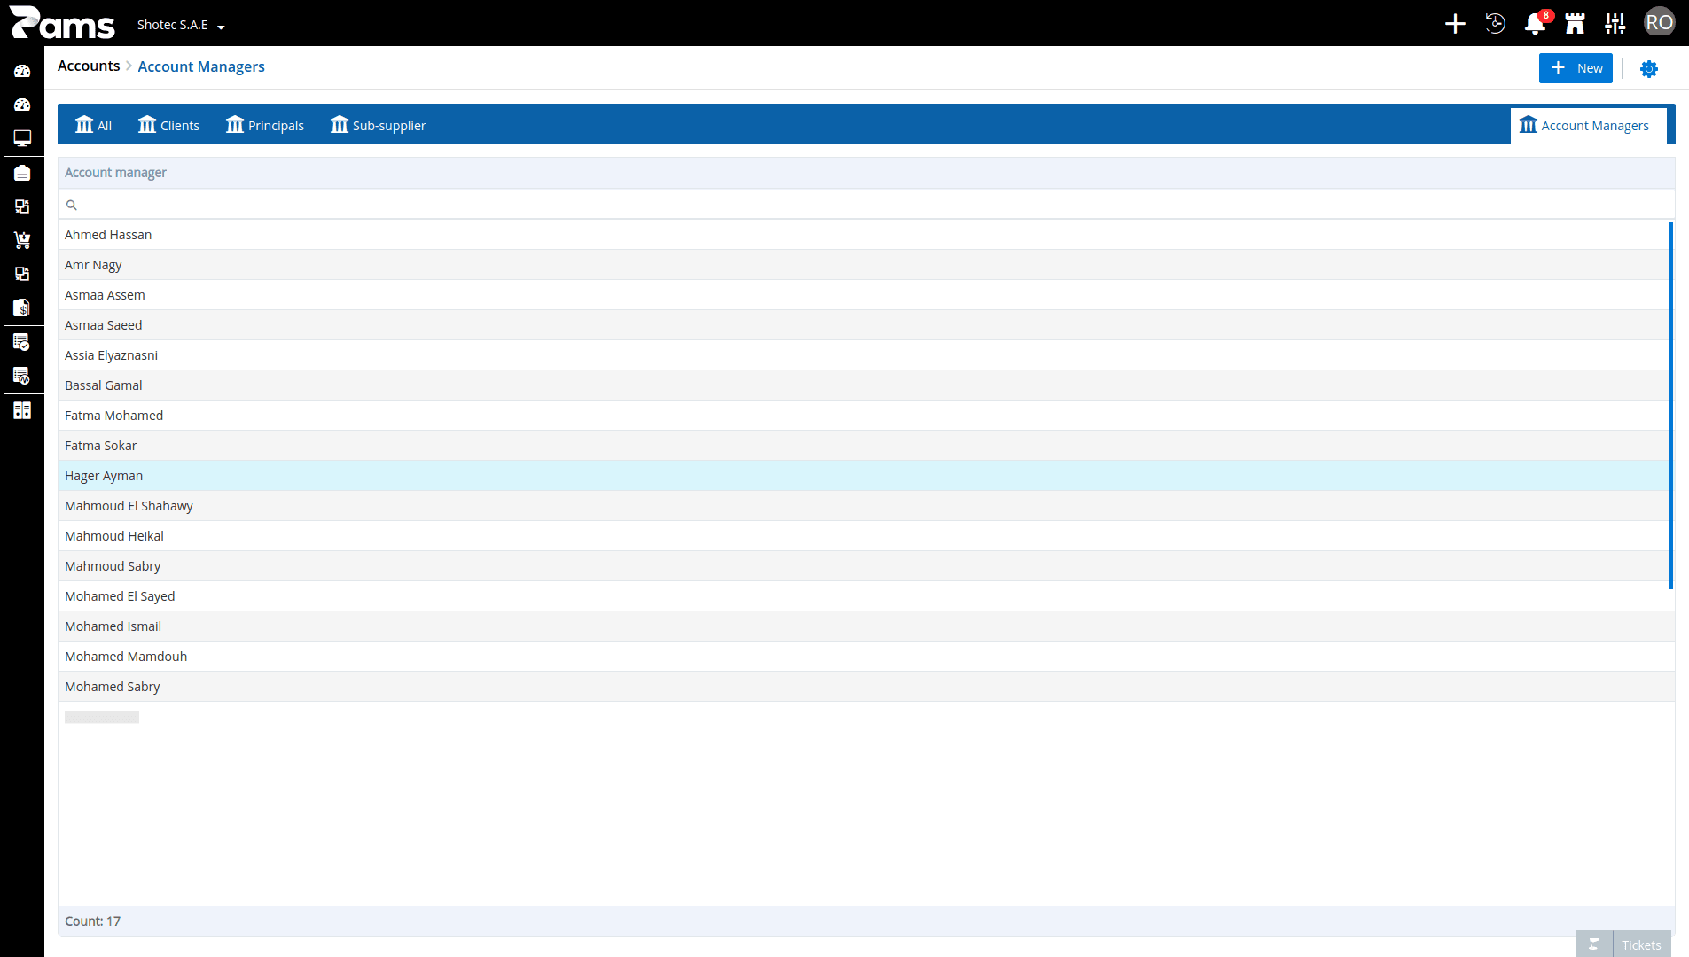Select Ahmed Hassan row
Viewport: 1689px width, 957px height.
click(864, 235)
